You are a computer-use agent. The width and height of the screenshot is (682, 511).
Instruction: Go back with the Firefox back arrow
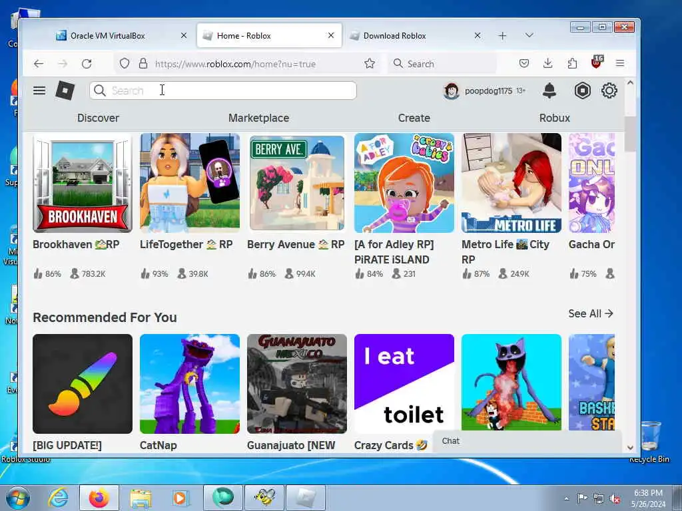[39, 64]
